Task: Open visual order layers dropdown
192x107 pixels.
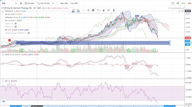Action: coord(93,10)
